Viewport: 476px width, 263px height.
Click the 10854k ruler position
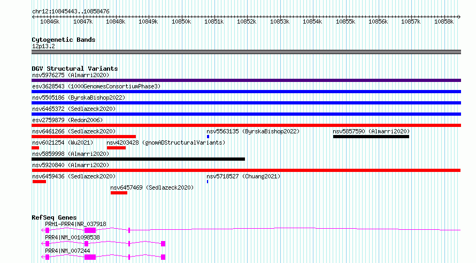[x=312, y=21]
